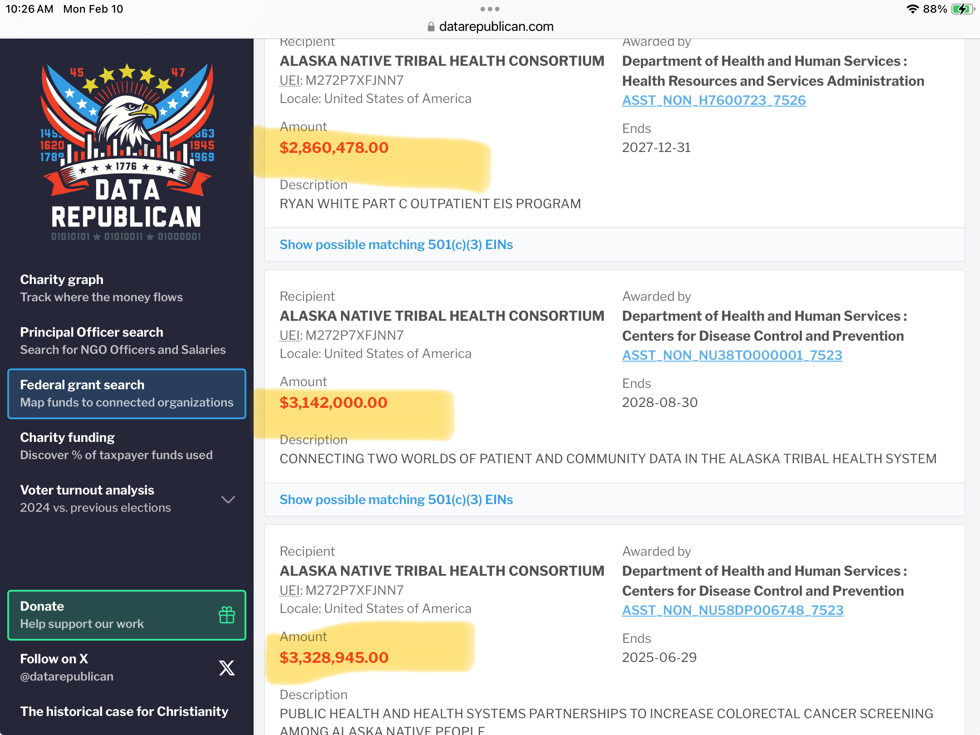Image resolution: width=980 pixels, height=735 pixels.
Task: Open Charity funding menu item
Action: tap(127, 446)
